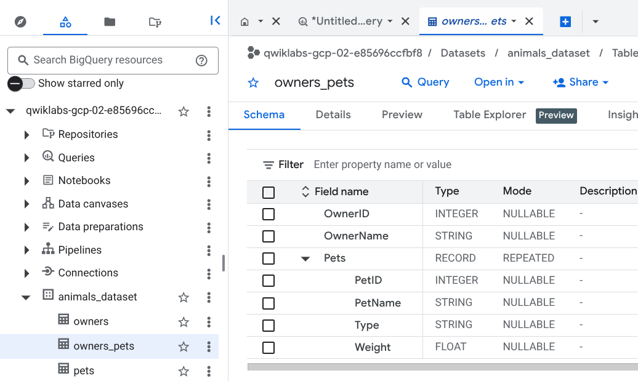Viewport: 638px width, 381px height.
Task: Click the blue plus new tab icon
Action: point(565,22)
